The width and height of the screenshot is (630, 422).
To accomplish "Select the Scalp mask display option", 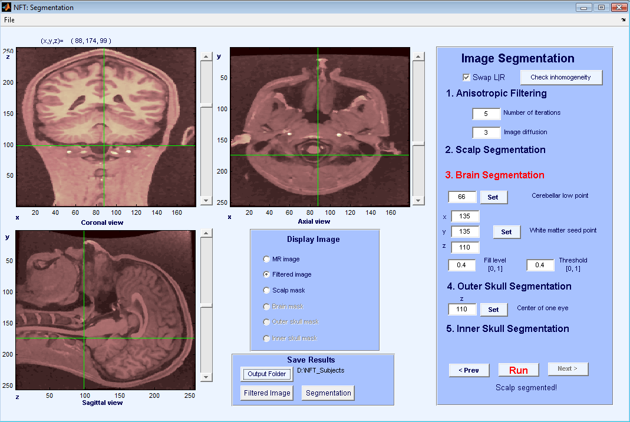I will tap(266, 291).
